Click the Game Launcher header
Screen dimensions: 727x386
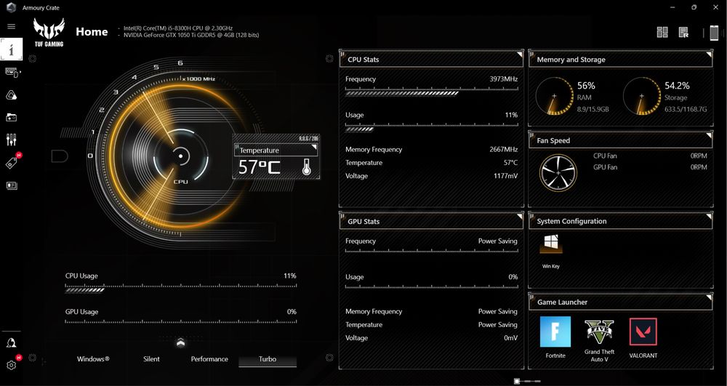(x=620, y=302)
